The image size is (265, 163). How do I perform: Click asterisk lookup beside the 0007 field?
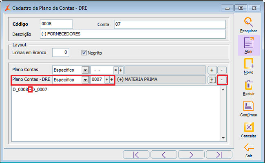coord(107,80)
